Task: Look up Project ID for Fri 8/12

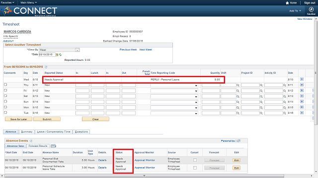Action: coord(261,91)
